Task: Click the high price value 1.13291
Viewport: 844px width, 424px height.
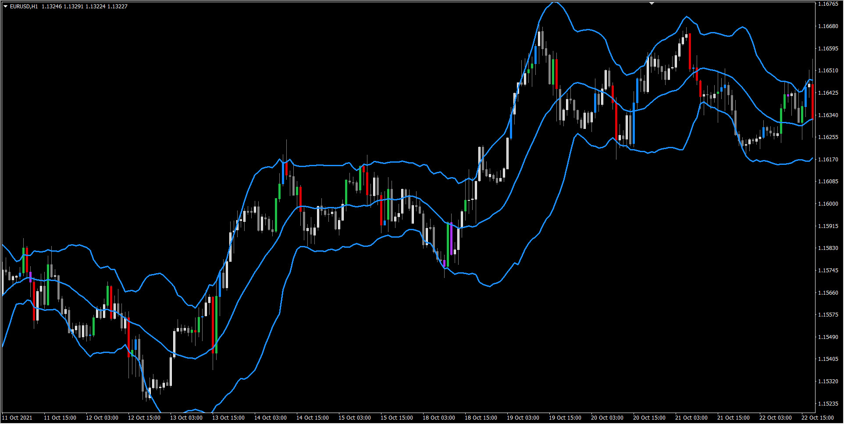Action: 74,7
